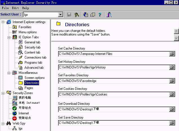Browse for the History Directory folder
Image resolution: width=179 pixels, height=131 pixels.
click(172, 67)
